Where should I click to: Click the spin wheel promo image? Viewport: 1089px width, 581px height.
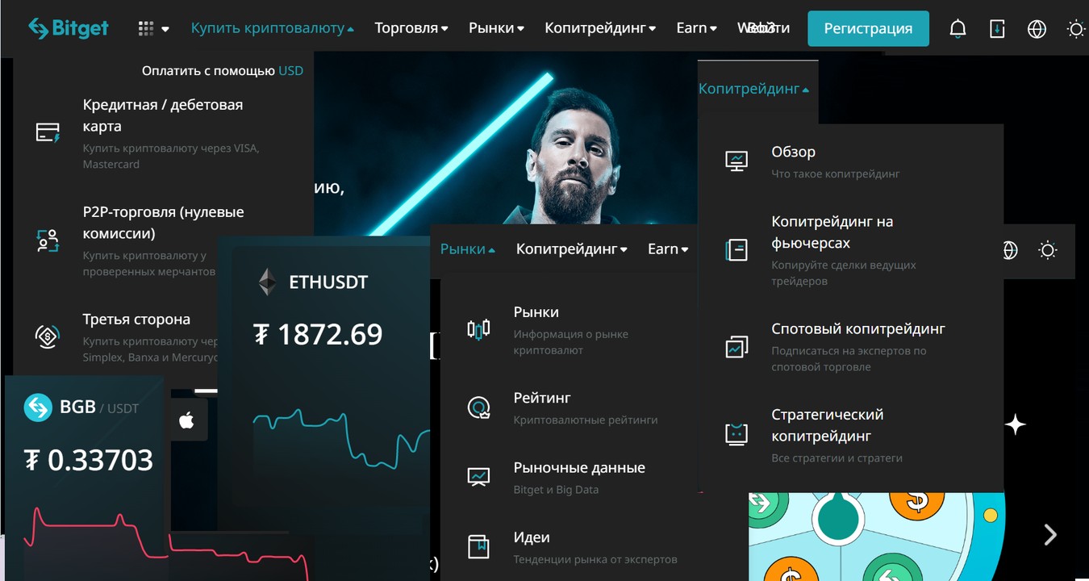(875, 537)
